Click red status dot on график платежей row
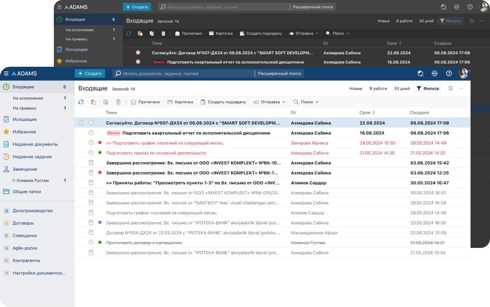 point(100,143)
